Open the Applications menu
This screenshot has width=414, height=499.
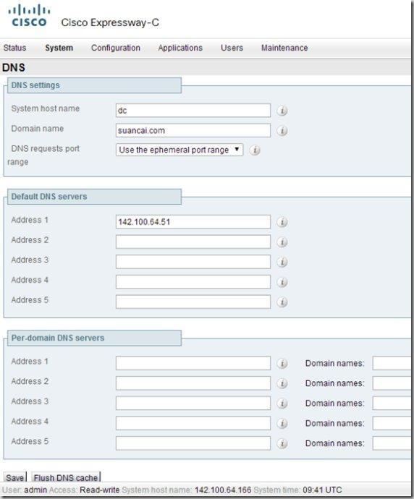[180, 48]
